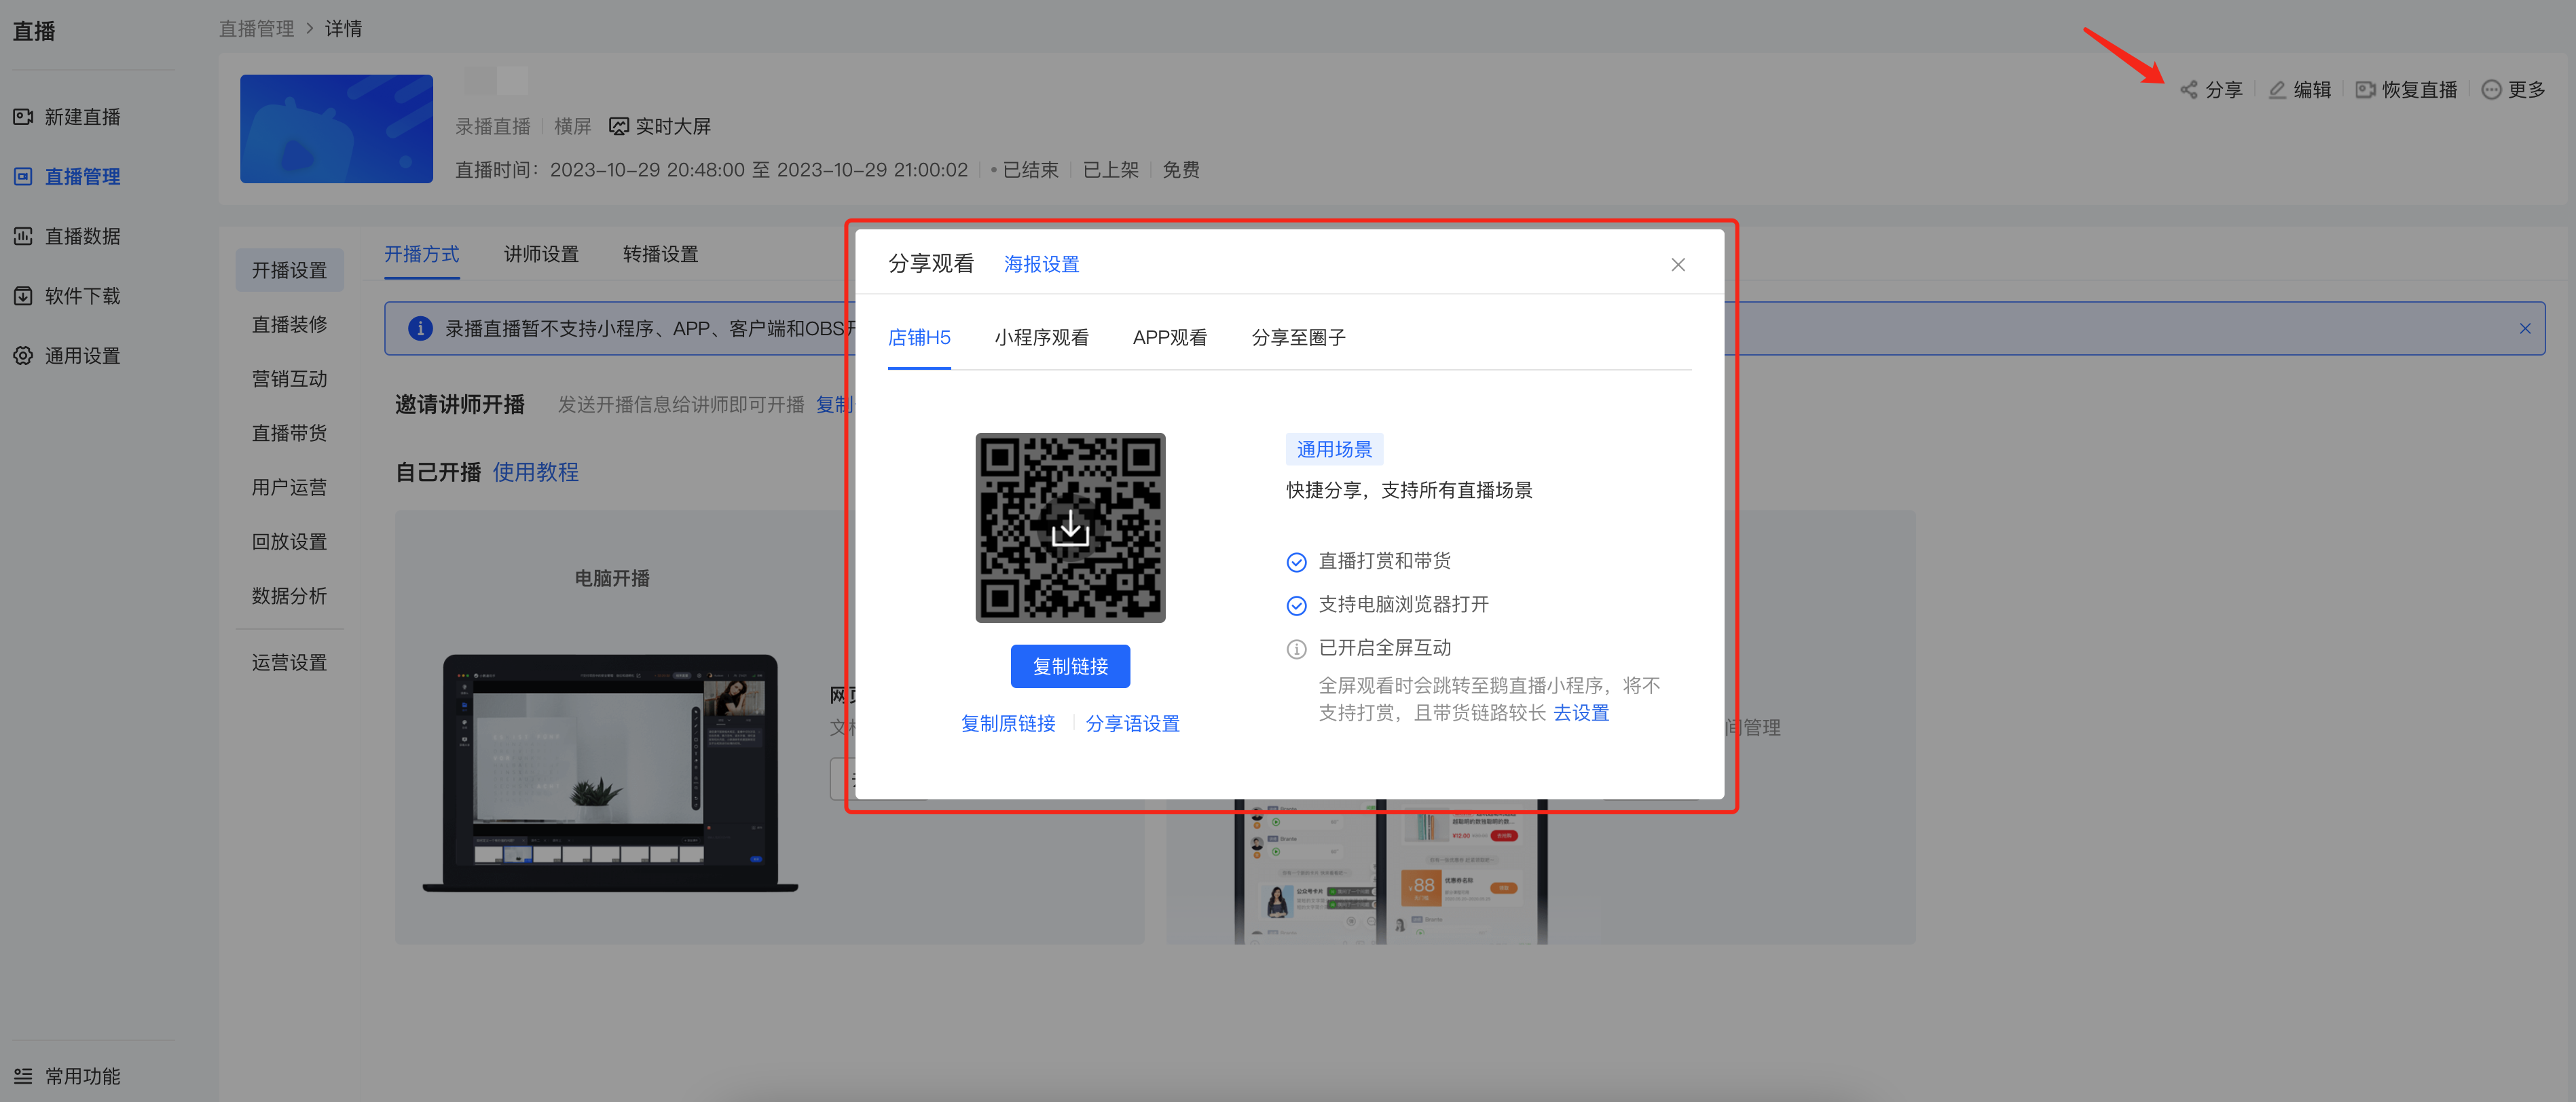Click the 编辑 pencil icon

(x=2277, y=90)
